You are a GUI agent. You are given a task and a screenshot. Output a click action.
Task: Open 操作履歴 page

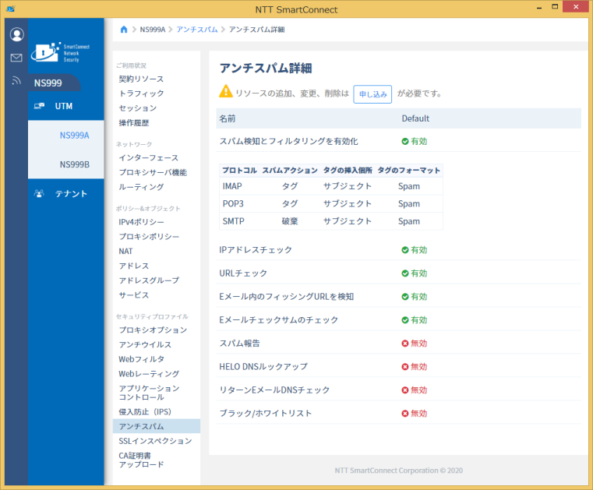tap(134, 123)
